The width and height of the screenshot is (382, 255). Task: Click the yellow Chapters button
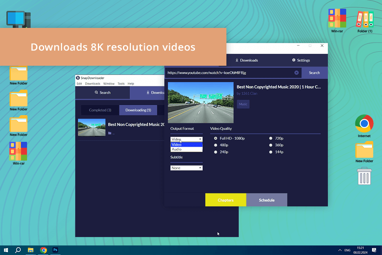tap(226, 200)
